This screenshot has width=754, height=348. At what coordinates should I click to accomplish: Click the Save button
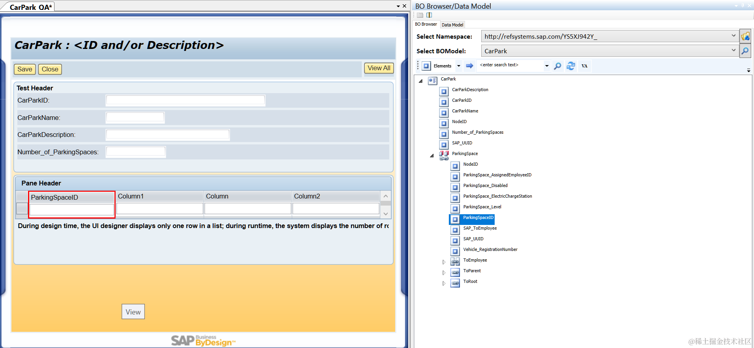click(25, 69)
